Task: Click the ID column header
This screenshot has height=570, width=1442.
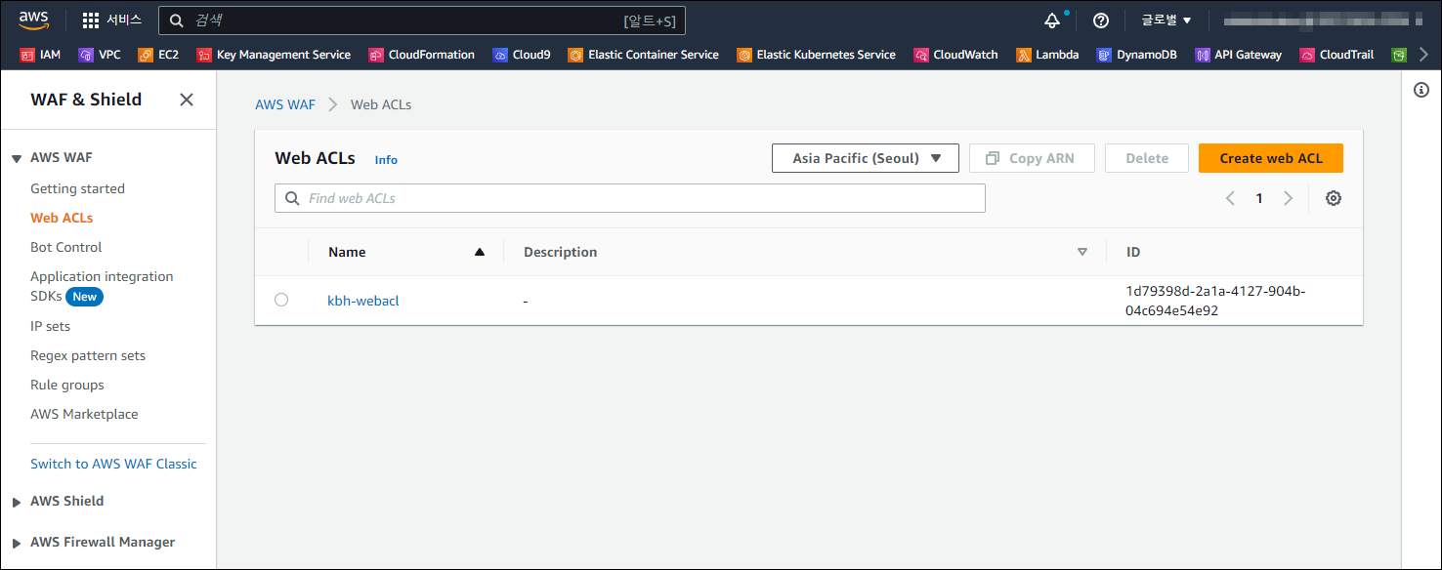Action: pos(1133,252)
